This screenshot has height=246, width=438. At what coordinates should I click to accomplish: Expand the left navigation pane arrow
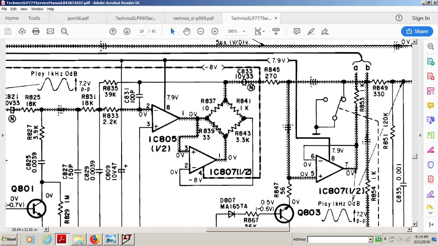(3, 135)
